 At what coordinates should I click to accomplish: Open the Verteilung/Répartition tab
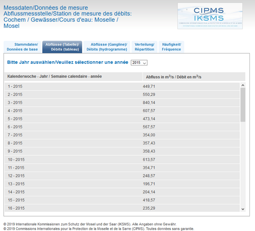pos(144,47)
